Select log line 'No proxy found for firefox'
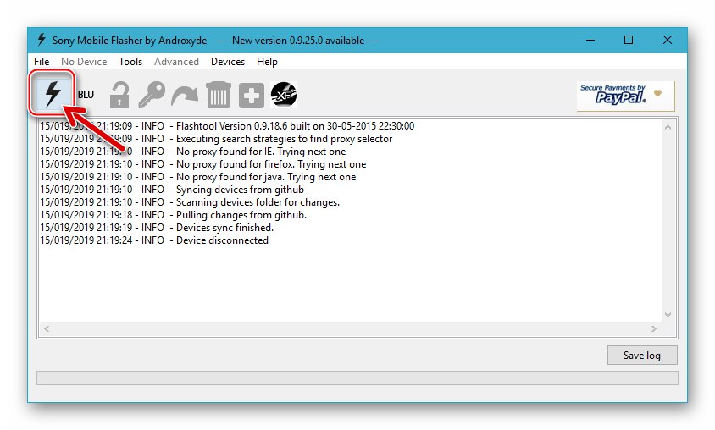This screenshot has width=715, height=430. (x=203, y=164)
